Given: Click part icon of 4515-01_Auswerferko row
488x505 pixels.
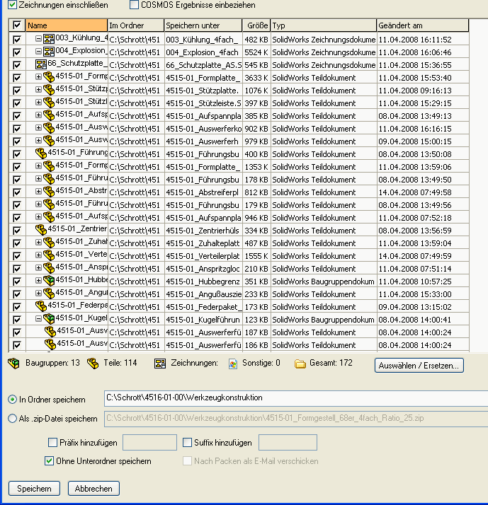Looking at the screenshot, I should pyautogui.click(x=49, y=128).
